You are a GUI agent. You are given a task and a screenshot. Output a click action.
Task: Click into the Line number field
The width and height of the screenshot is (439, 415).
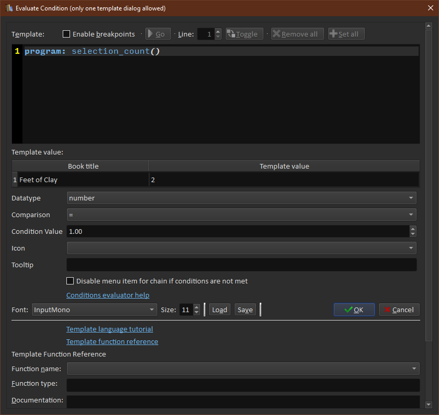pos(206,34)
